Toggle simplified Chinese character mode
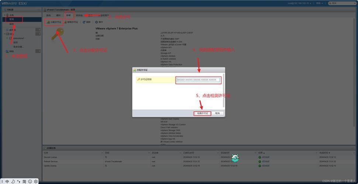358x184 pixels. click(24, 181)
